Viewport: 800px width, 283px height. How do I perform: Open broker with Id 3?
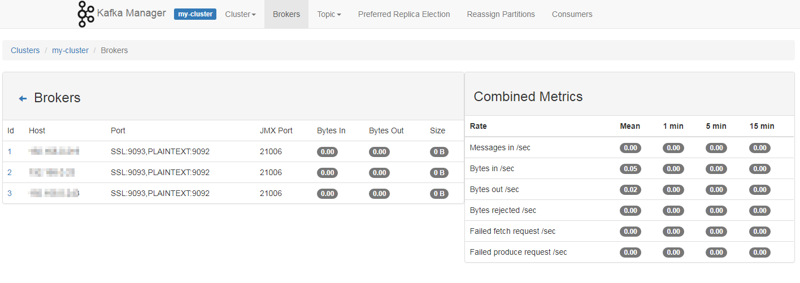[10, 193]
